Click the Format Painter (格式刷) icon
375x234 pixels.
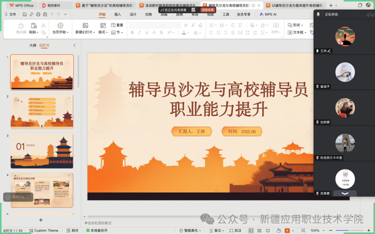(21, 26)
